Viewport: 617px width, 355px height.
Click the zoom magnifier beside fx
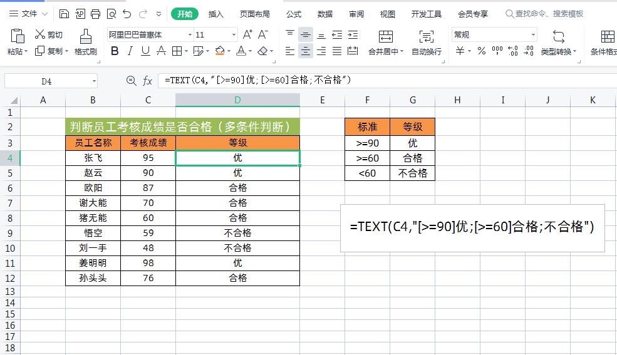[131, 81]
